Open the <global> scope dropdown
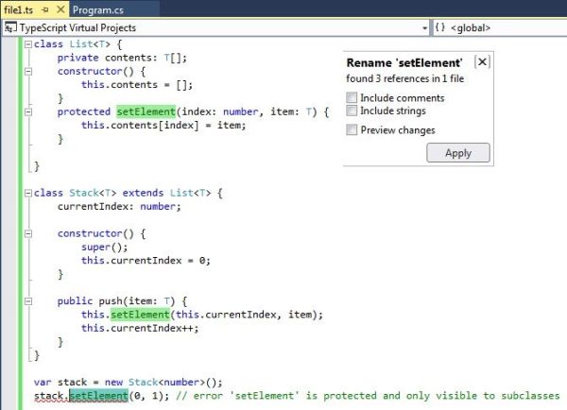This screenshot has width=567, height=410. coord(499,27)
